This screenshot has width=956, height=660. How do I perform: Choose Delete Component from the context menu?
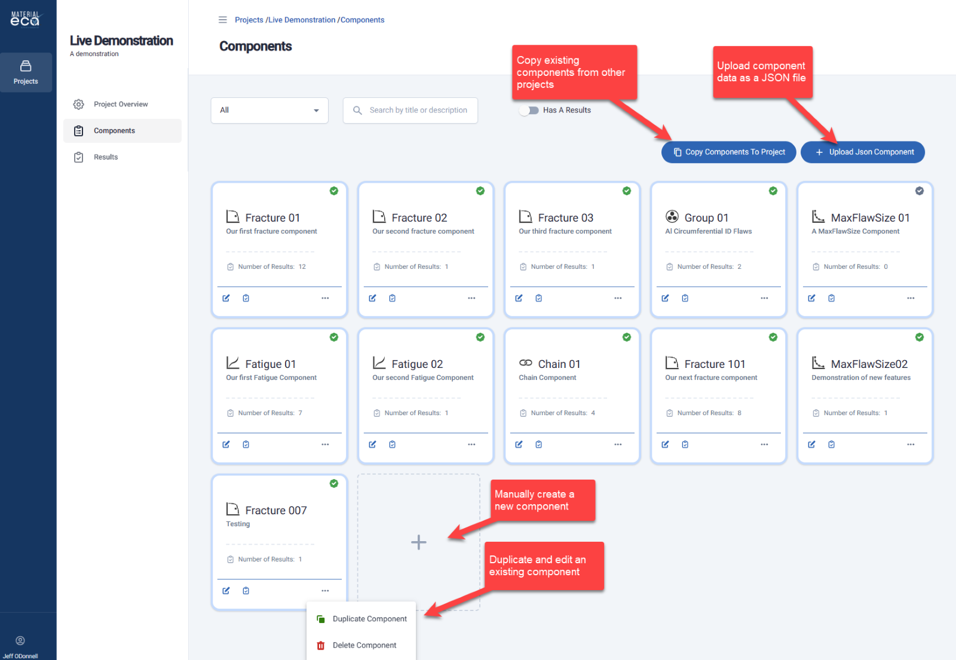click(364, 645)
